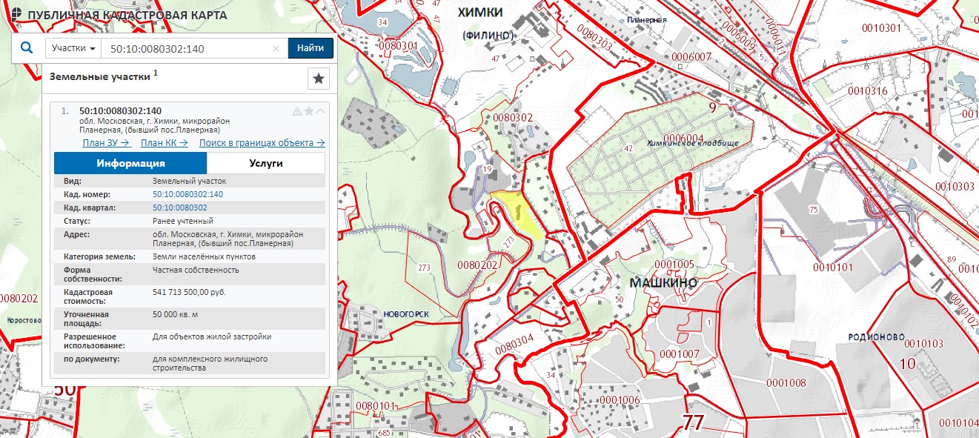979x438 pixels.
Task: Click the warning triangle on result
Action: point(297,111)
